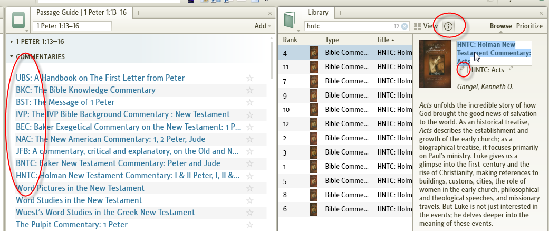Click the cover icon in rank 5 row

pyautogui.click(x=313, y=181)
